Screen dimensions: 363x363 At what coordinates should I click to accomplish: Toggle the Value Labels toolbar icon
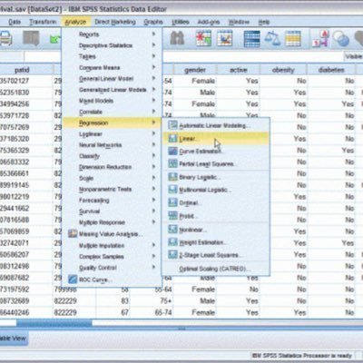(x=320, y=38)
